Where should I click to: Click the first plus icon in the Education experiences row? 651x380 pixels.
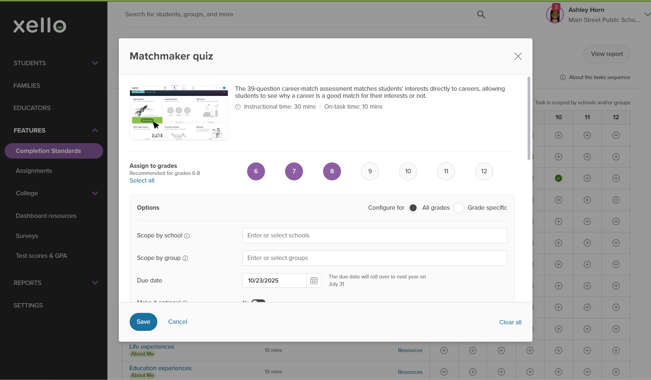(x=444, y=372)
